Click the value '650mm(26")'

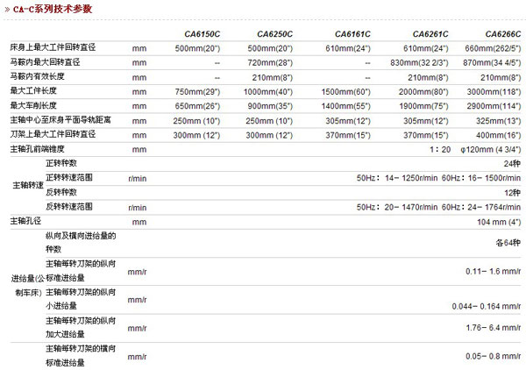tap(197, 106)
